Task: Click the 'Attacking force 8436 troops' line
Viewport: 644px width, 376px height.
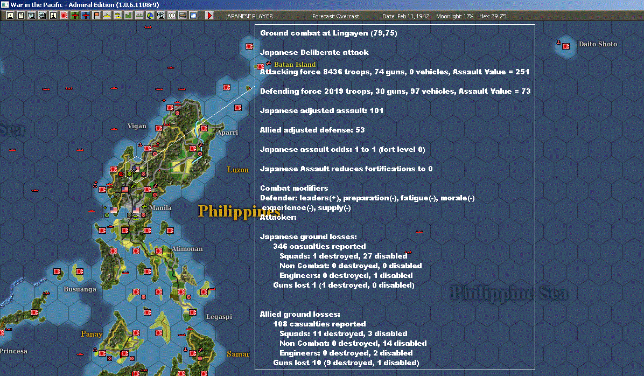Action: click(x=395, y=72)
